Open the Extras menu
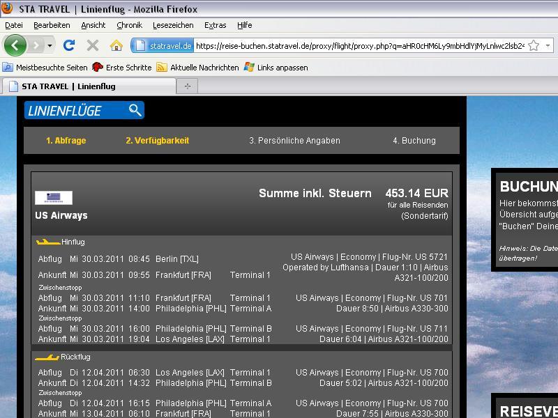Viewport: 558px width, 418px height. click(x=216, y=25)
